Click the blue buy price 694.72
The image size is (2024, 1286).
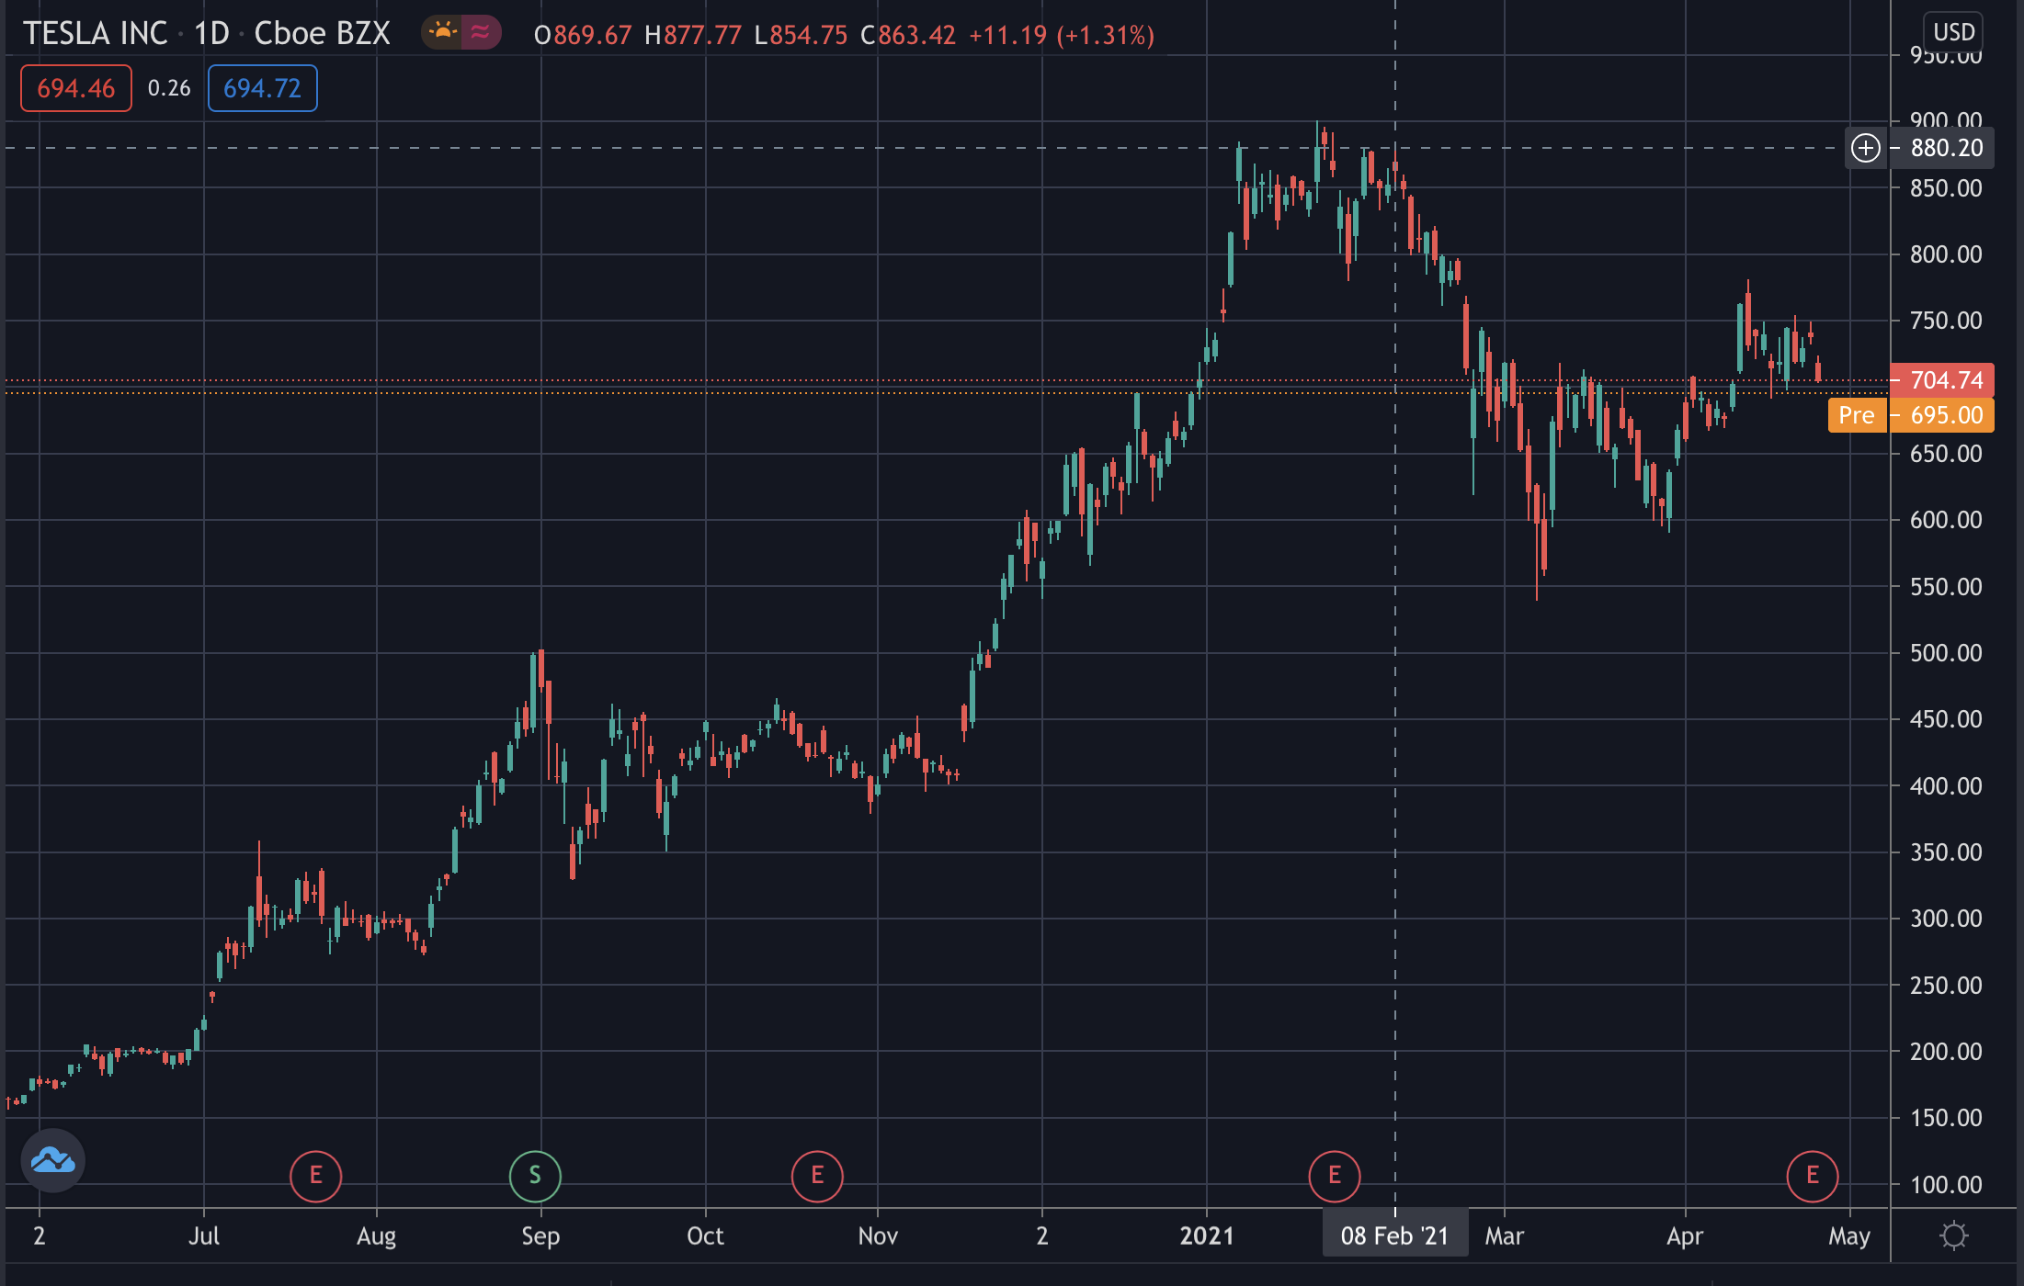[263, 88]
